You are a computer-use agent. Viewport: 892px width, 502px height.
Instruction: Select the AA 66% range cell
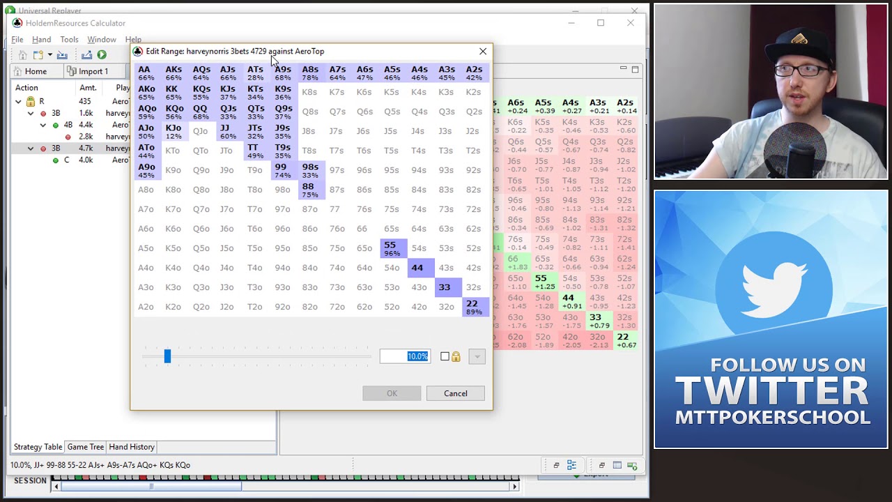(x=146, y=73)
